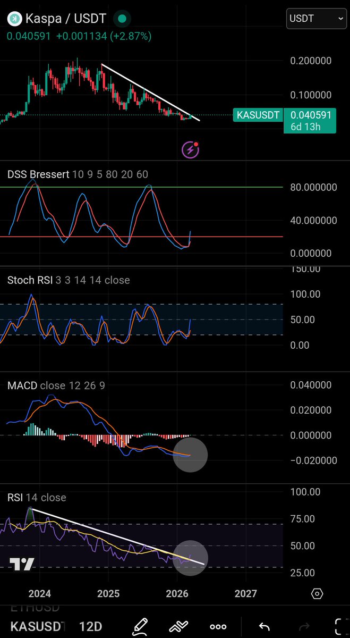Open the Stoch RSI indicator legend

pyautogui.click(x=69, y=280)
